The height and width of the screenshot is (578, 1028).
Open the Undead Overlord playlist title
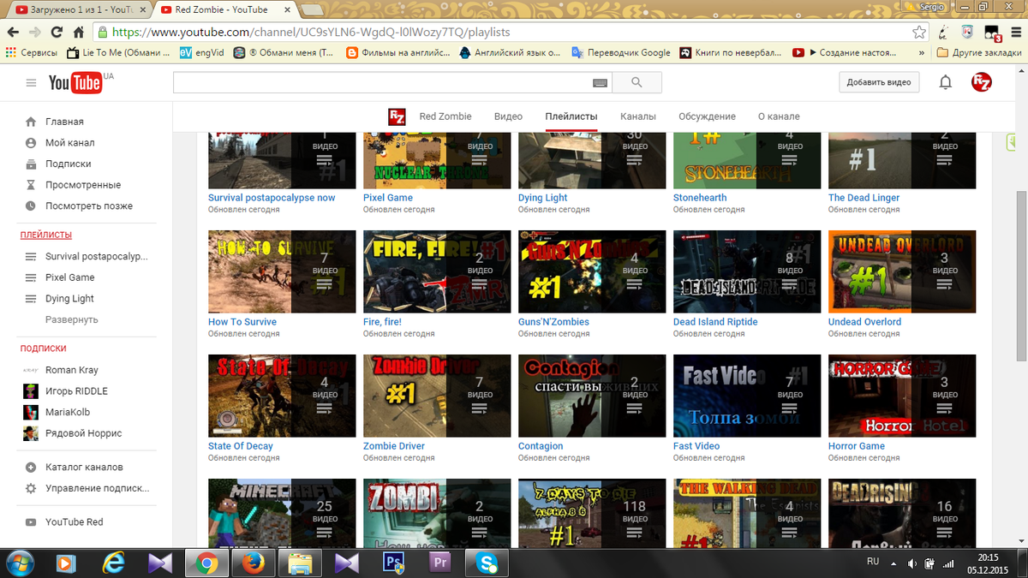(x=864, y=322)
